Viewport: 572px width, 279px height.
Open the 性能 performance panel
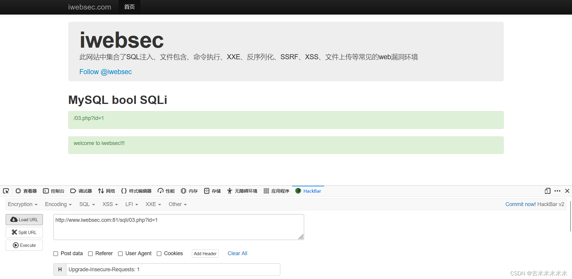pyautogui.click(x=166, y=191)
